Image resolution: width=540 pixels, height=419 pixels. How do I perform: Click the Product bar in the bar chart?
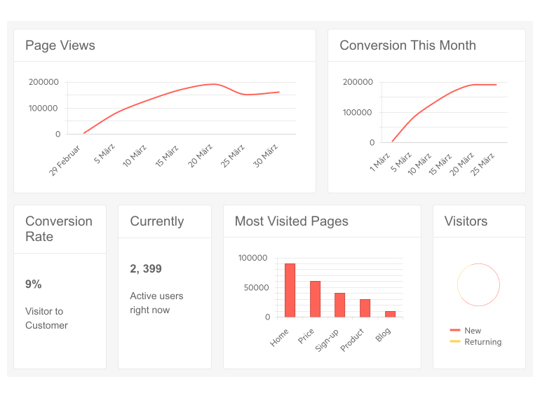(x=365, y=308)
